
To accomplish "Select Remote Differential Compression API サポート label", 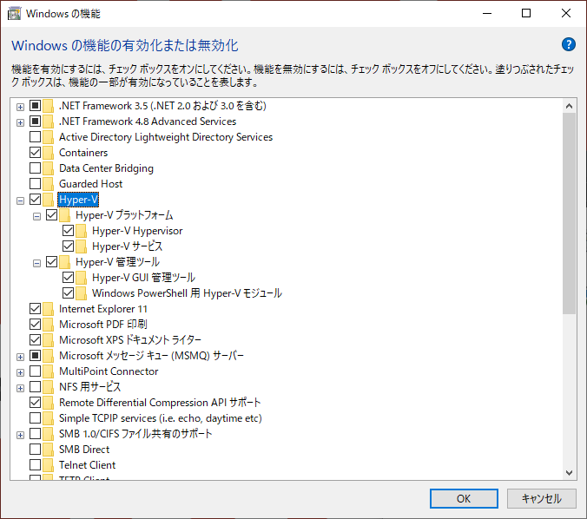I will 160,403.
